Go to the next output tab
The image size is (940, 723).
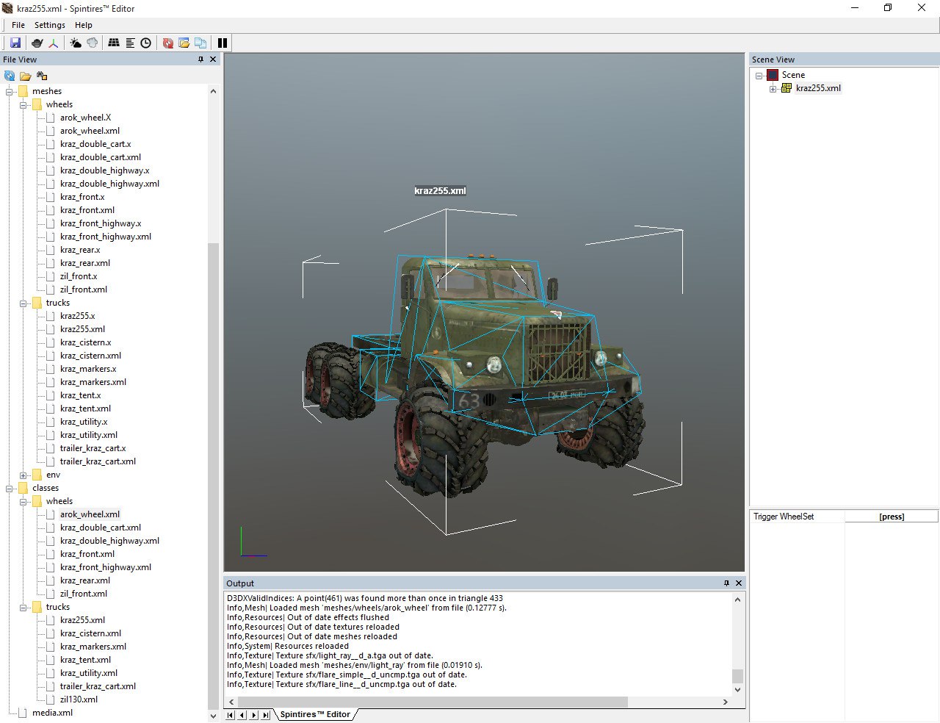pos(254,714)
